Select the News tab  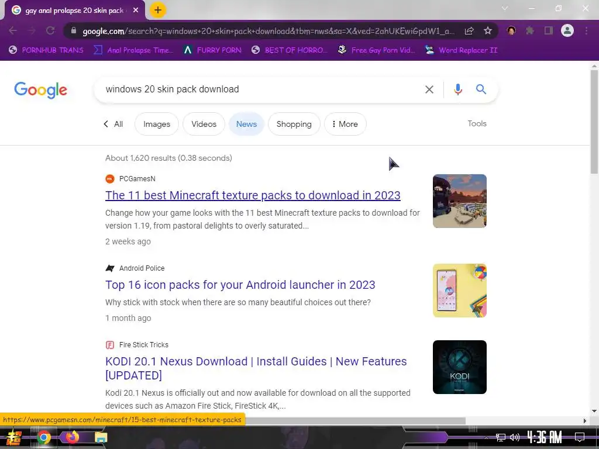click(246, 124)
